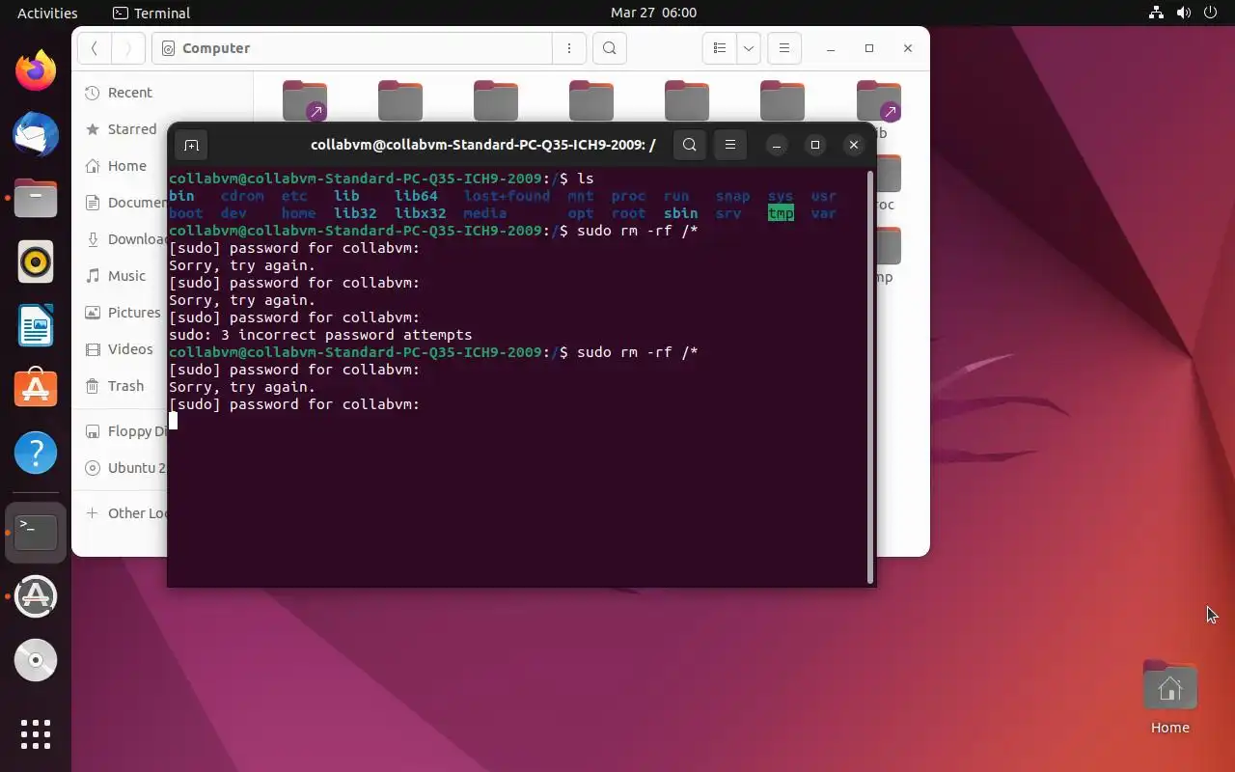The height and width of the screenshot is (772, 1235).
Task: Open search in the Terminal header
Action: [689, 145]
